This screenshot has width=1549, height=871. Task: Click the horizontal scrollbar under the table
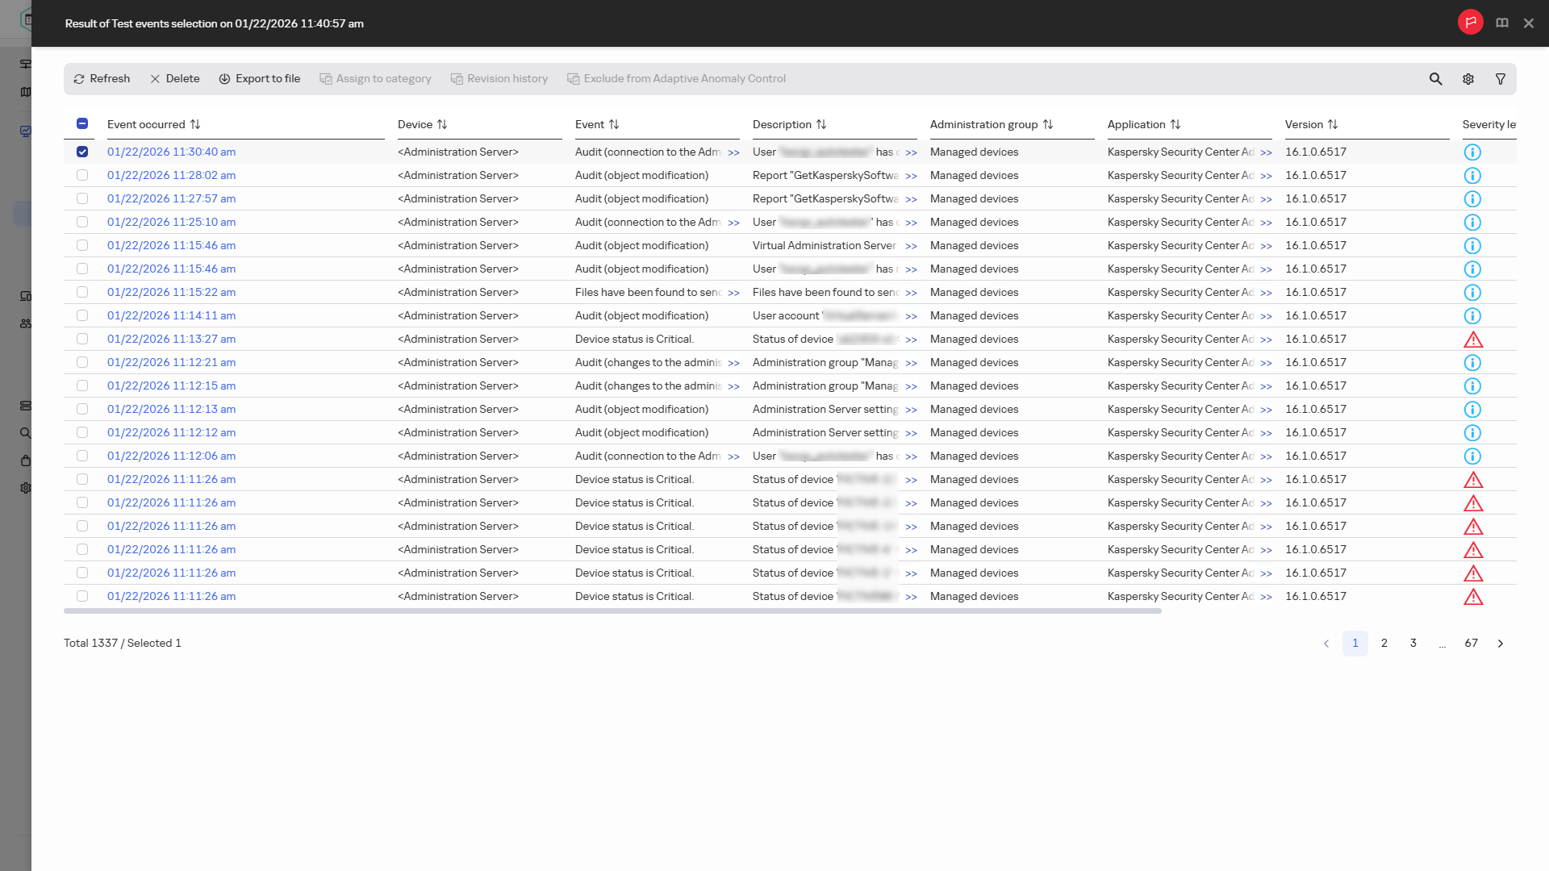pyautogui.click(x=612, y=611)
